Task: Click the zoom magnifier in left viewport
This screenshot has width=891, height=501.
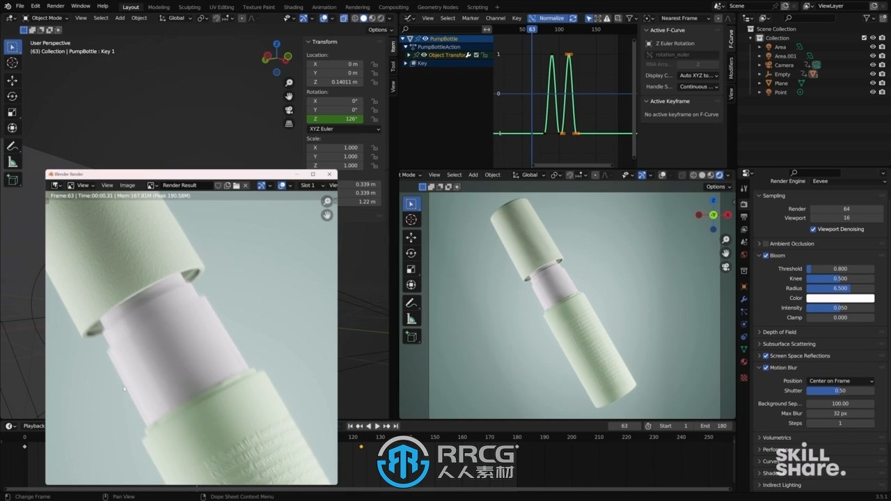Action: (x=289, y=83)
